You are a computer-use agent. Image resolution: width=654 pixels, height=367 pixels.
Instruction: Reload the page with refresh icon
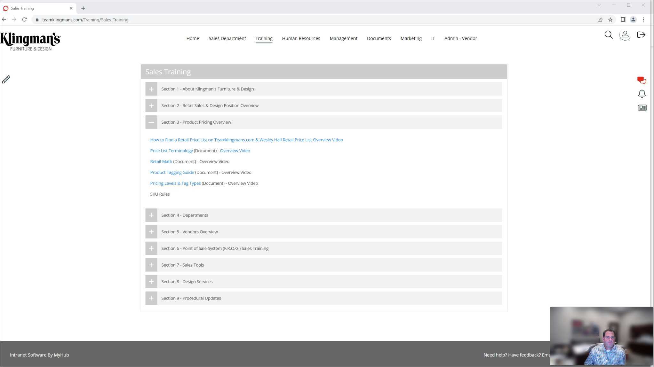(x=24, y=20)
